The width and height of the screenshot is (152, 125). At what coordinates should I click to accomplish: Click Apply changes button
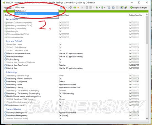tap(139, 7)
